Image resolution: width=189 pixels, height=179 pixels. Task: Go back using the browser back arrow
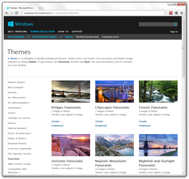(x=7, y=13)
